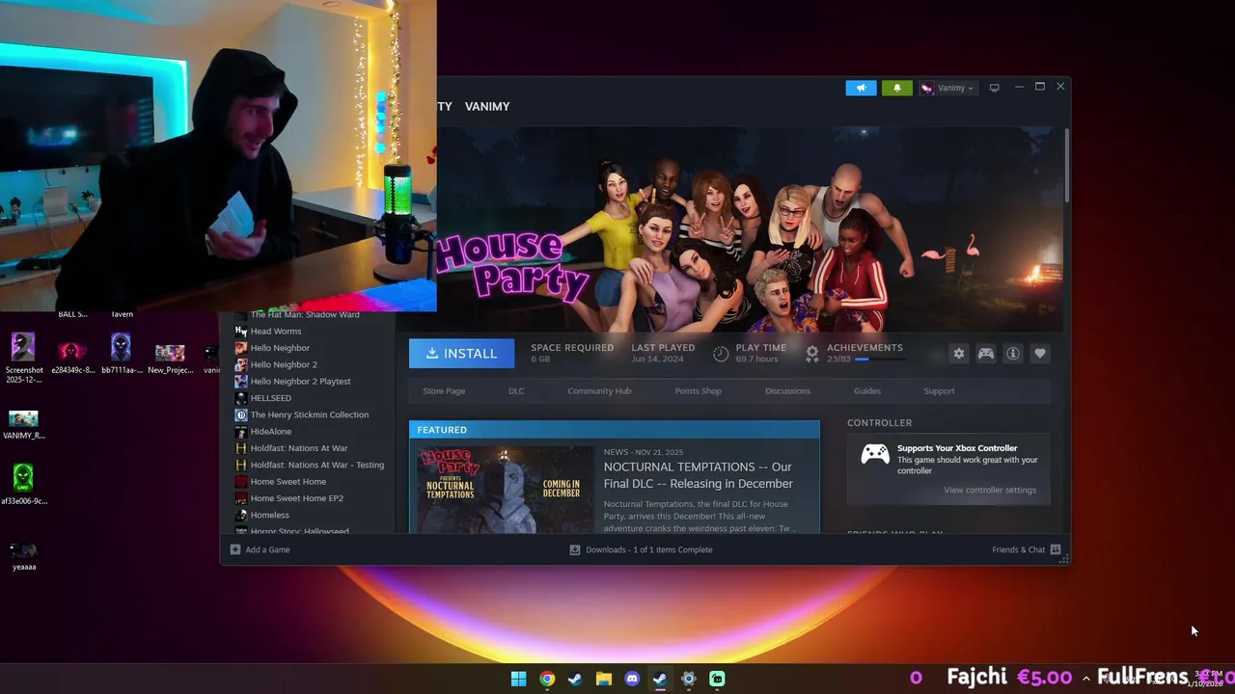Click the Steam content scrollbar thumb

pos(1066,166)
